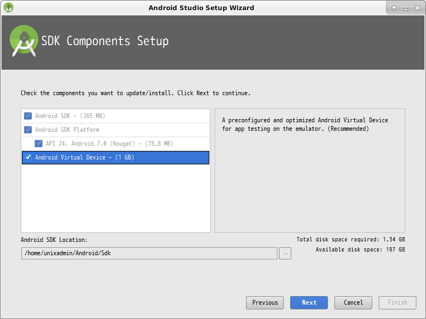Toggle the API 24 Android 7.0 Nougat checkbox
This screenshot has height=319, width=426.
[39, 144]
